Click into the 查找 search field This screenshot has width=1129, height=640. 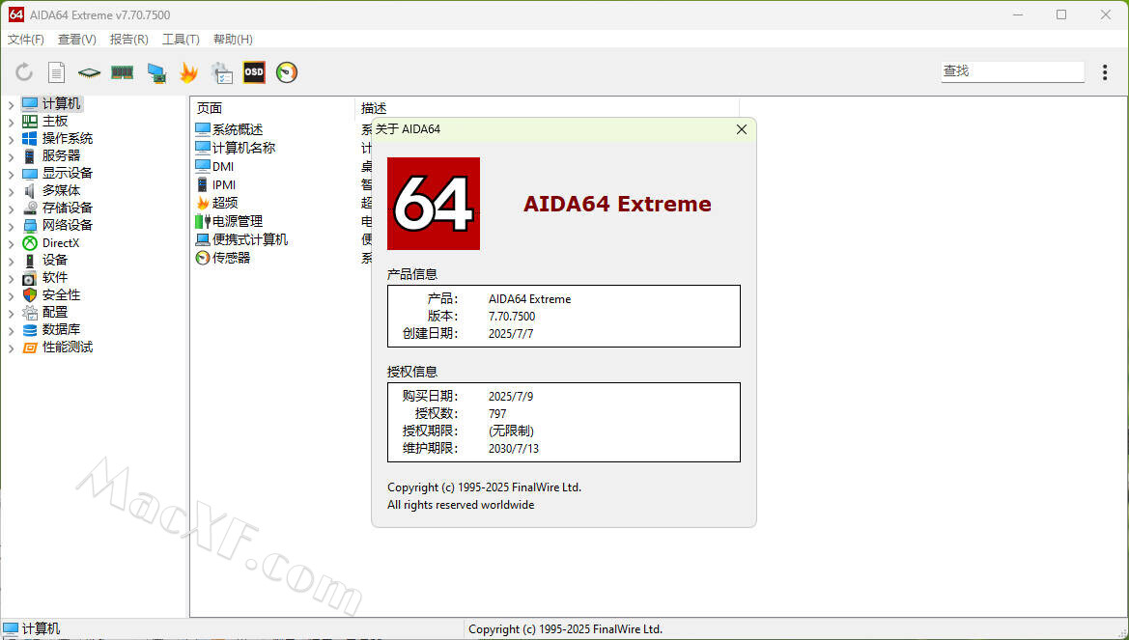click(x=1011, y=70)
